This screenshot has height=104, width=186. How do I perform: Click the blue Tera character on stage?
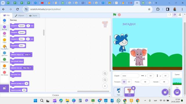click(121, 43)
